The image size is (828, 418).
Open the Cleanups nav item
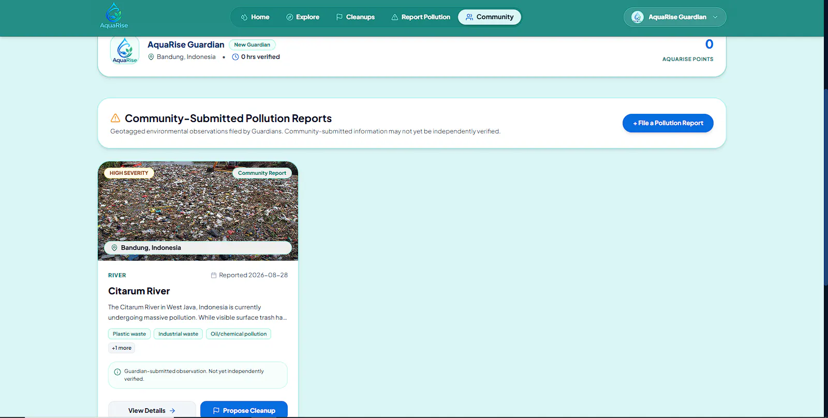(355, 17)
